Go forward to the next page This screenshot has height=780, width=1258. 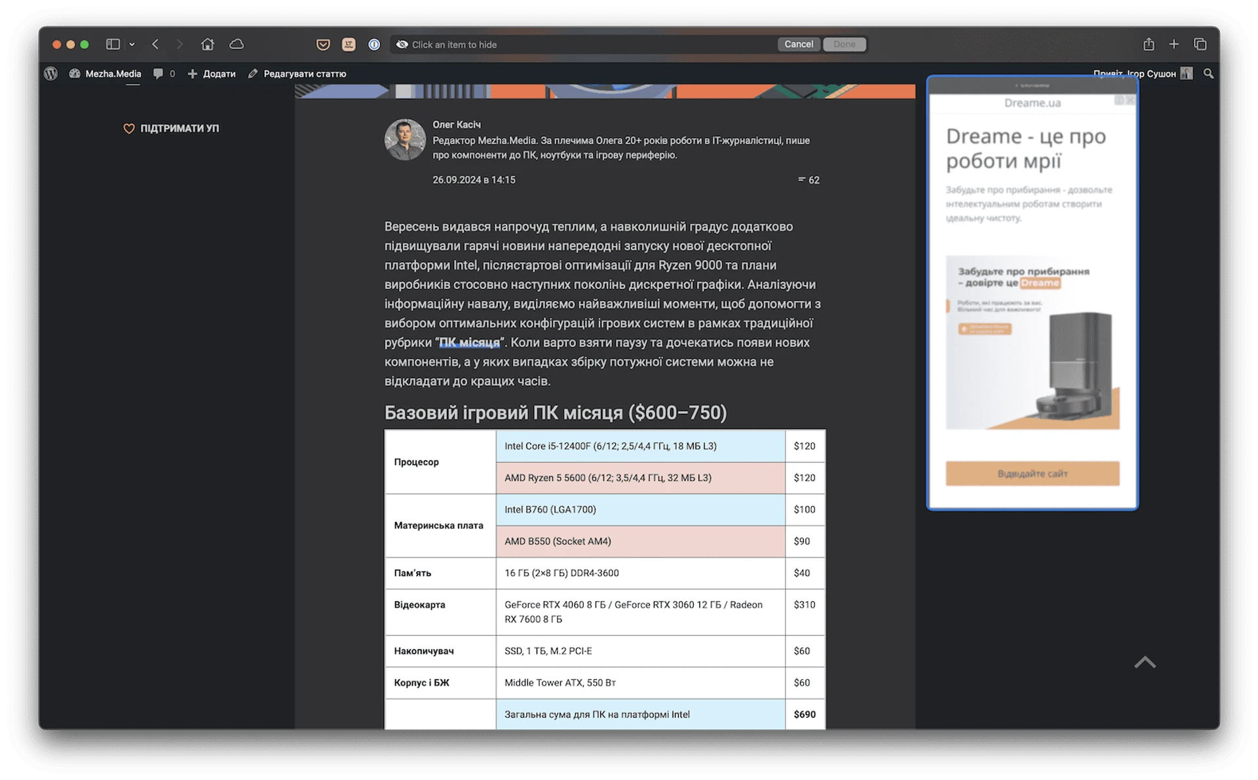(180, 44)
